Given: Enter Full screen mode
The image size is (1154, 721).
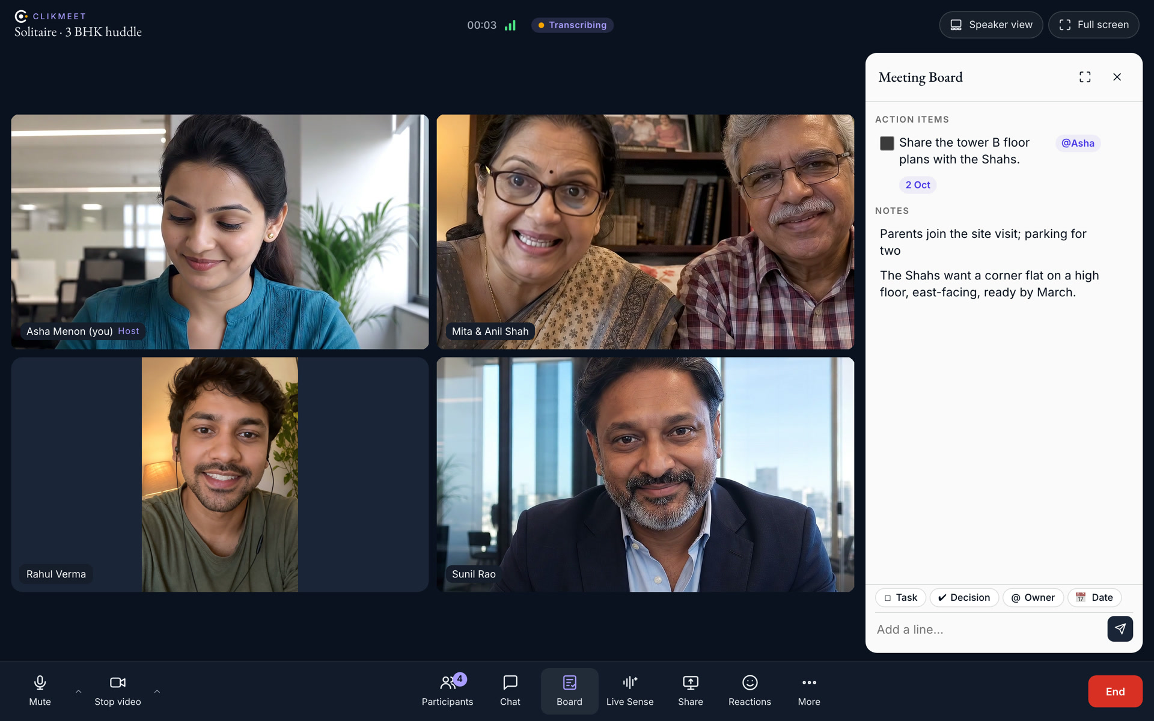Looking at the screenshot, I should pos(1093,25).
